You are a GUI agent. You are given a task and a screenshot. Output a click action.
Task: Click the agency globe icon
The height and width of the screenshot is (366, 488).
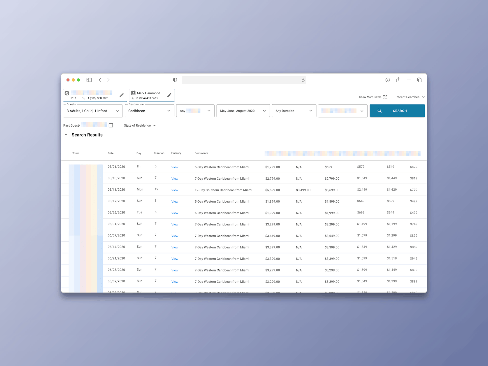click(67, 93)
